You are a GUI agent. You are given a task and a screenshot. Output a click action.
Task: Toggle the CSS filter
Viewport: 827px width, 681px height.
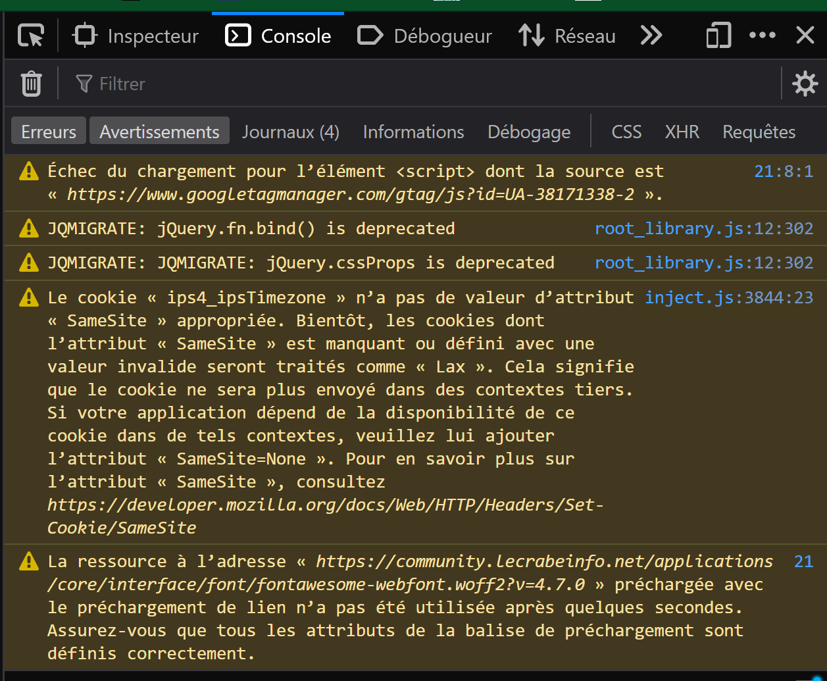pyautogui.click(x=626, y=132)
